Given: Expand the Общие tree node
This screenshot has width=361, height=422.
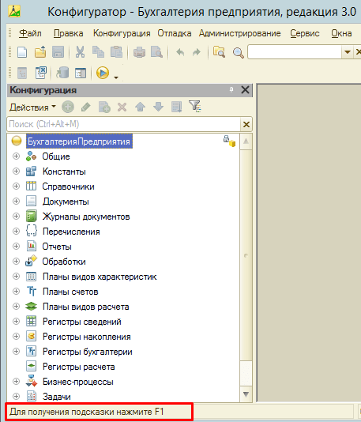Looking at the screenshot, I should click(x=16, y=156).
